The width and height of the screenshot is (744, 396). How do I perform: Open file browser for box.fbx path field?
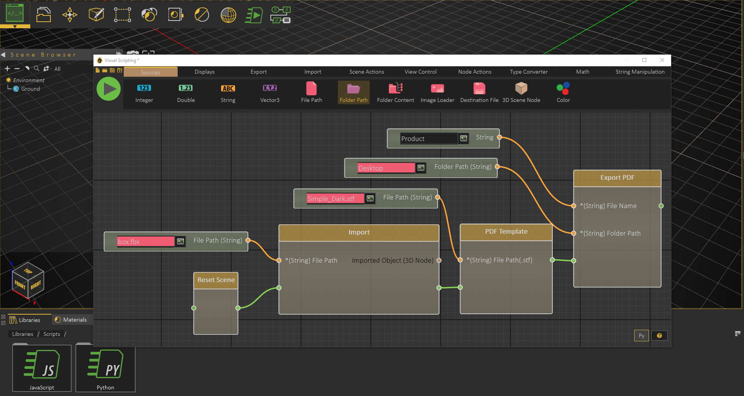180,241
